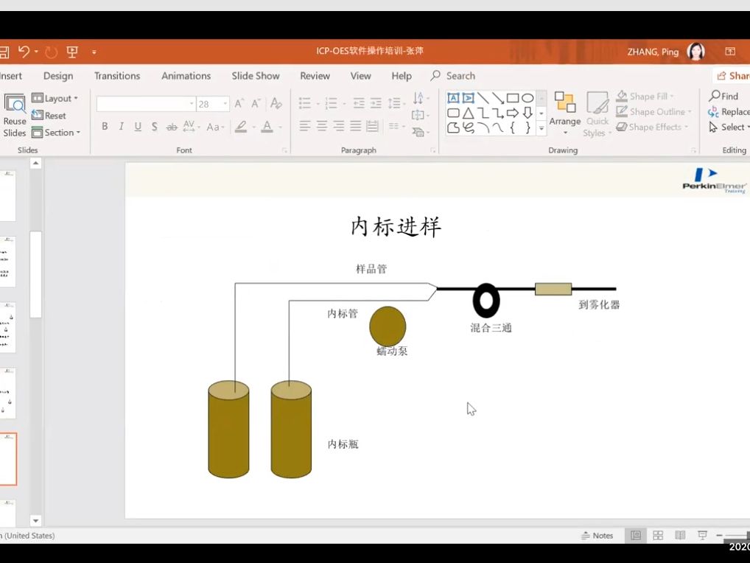Increase list indent level
750x563 pixels.
[376, 103]
